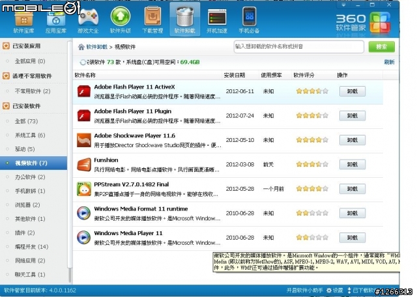Select 视频软件 (7) category
Screen dimensions: 417x297
[x=33, y=163]
